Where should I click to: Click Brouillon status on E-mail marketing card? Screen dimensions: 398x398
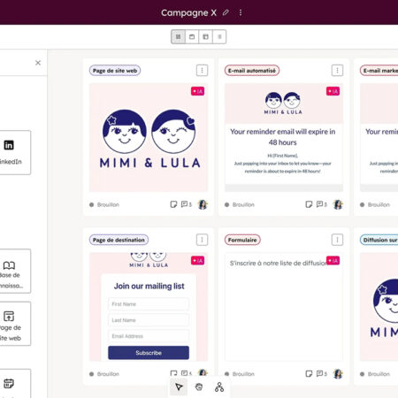point(375,204)
